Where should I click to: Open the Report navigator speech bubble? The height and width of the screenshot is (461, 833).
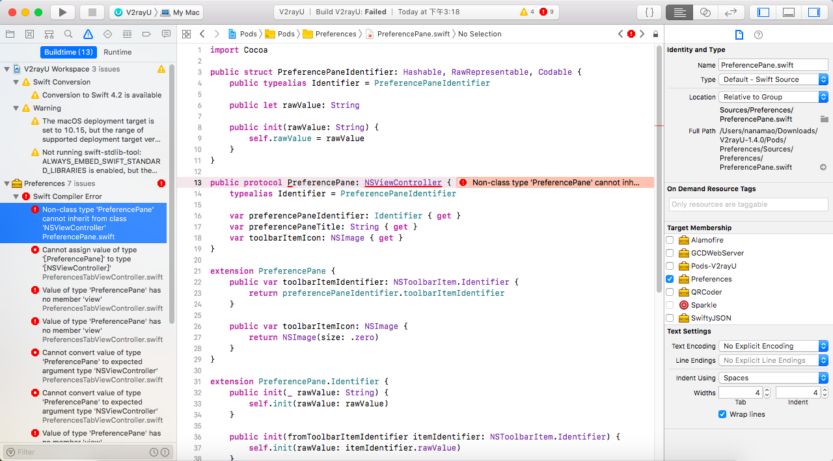pyautogui.click(x=165, y=34)
